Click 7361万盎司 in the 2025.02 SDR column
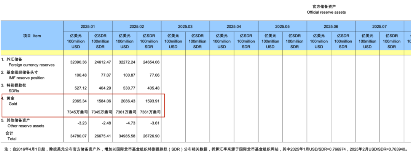Image resolution: width=411 pixels, height=162 pixels. coord(151,112)
